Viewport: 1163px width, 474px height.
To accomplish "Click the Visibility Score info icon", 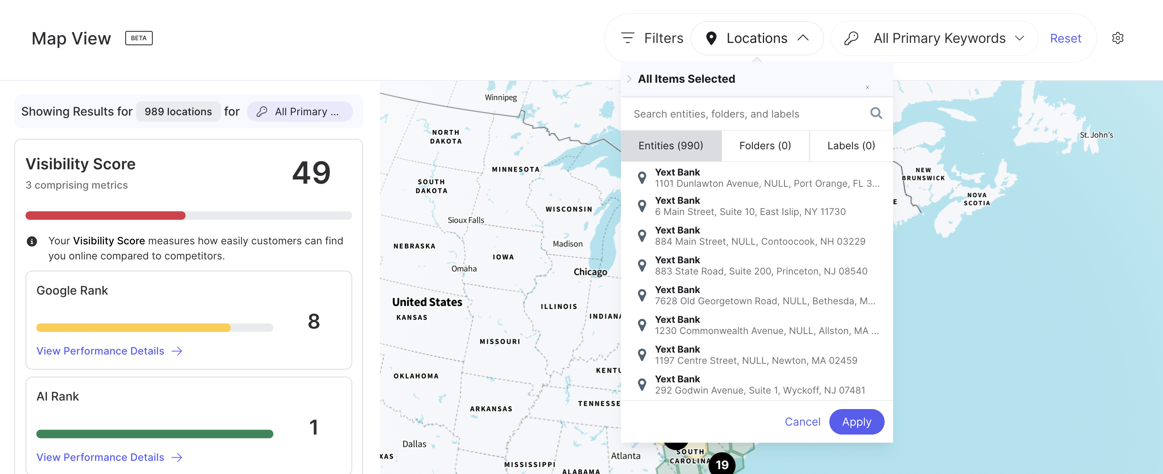I will [32, 242].
